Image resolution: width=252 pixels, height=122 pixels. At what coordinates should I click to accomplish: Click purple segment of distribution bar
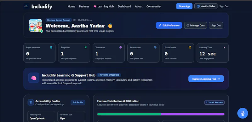[192, 114]
